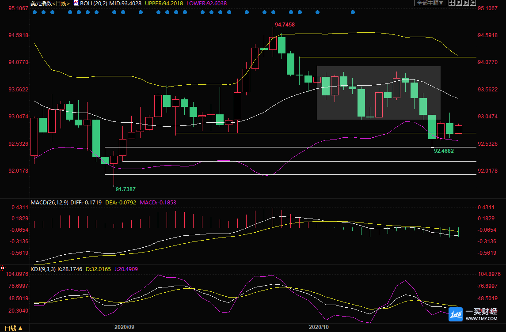Click the red dot icon beside the KDJ pane

click(x=3, y=268)
